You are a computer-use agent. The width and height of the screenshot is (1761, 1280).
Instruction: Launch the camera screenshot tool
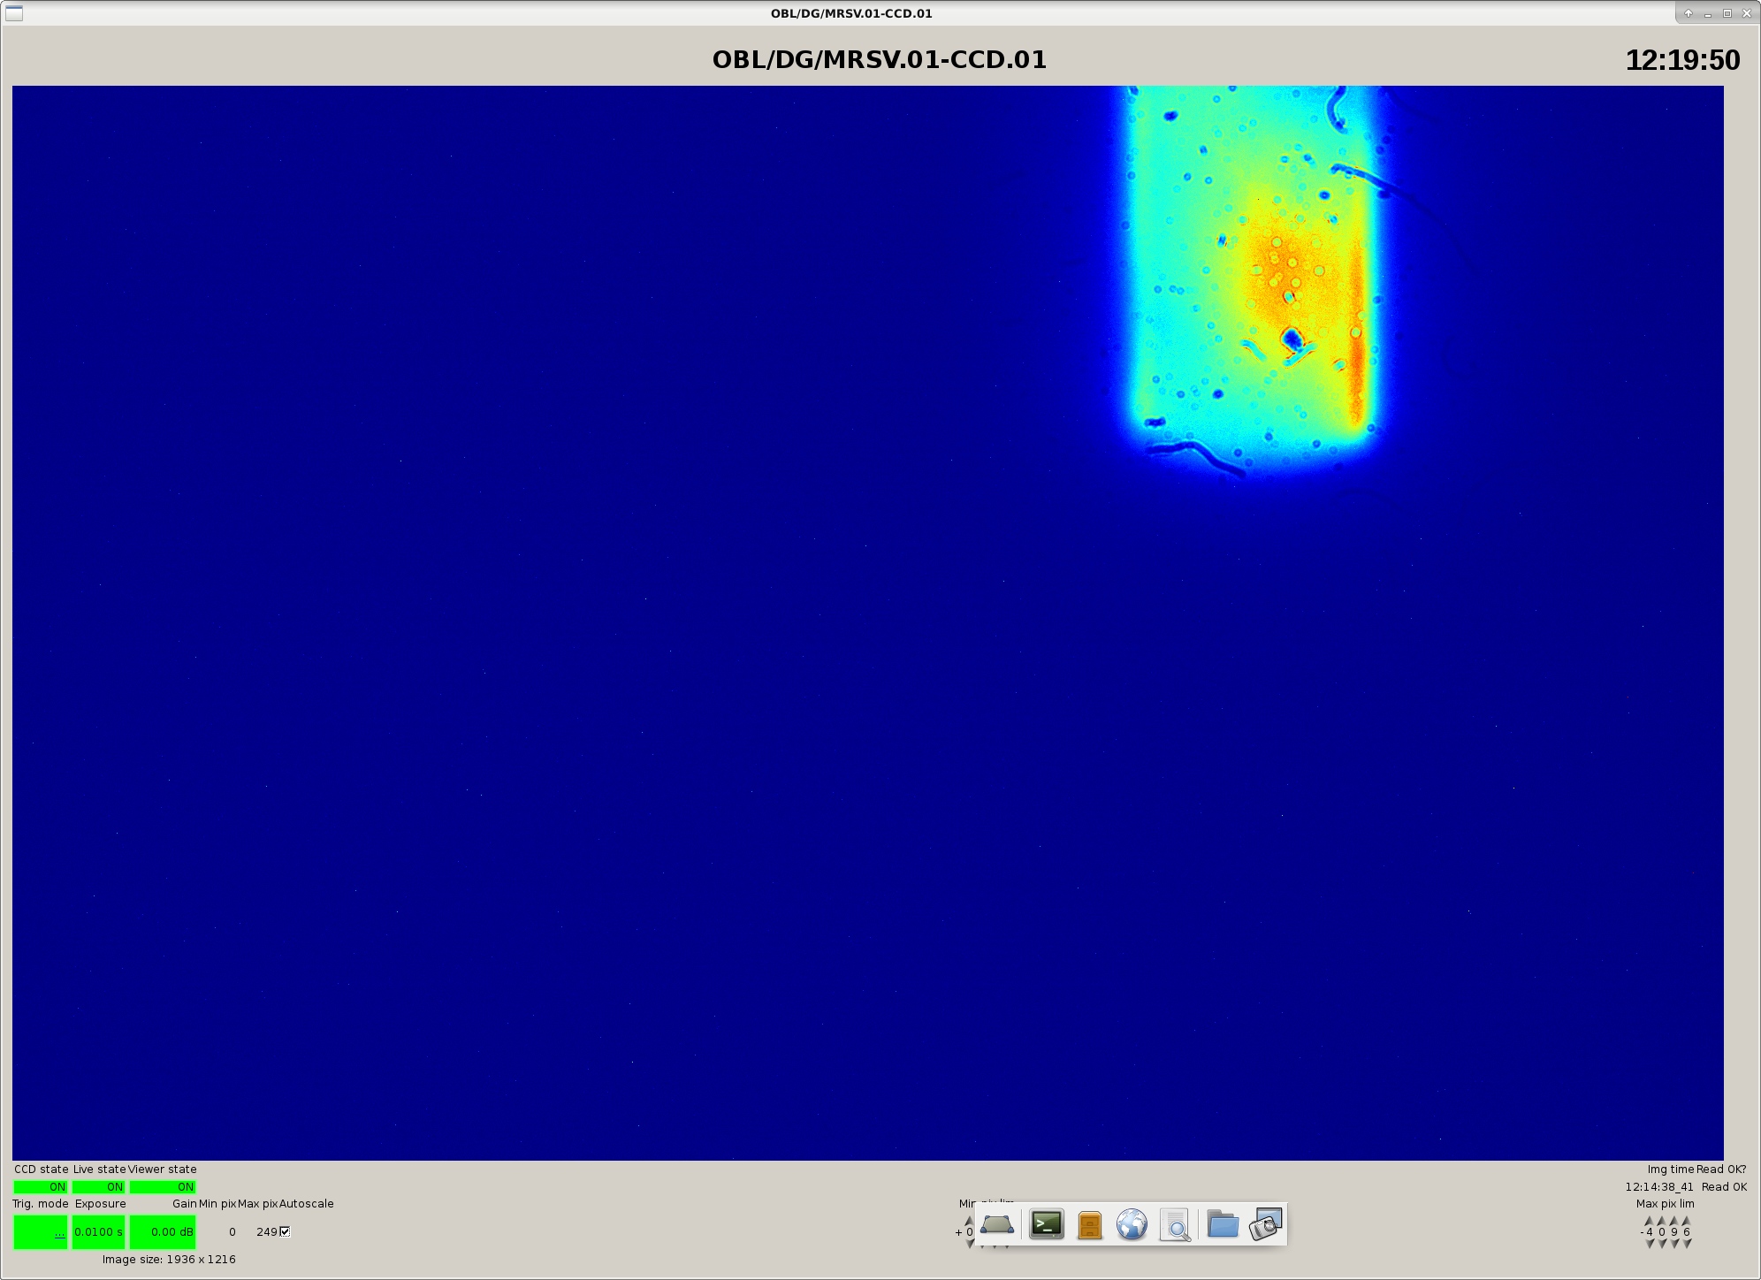pyautogui.click(x=1266, y=1225)
